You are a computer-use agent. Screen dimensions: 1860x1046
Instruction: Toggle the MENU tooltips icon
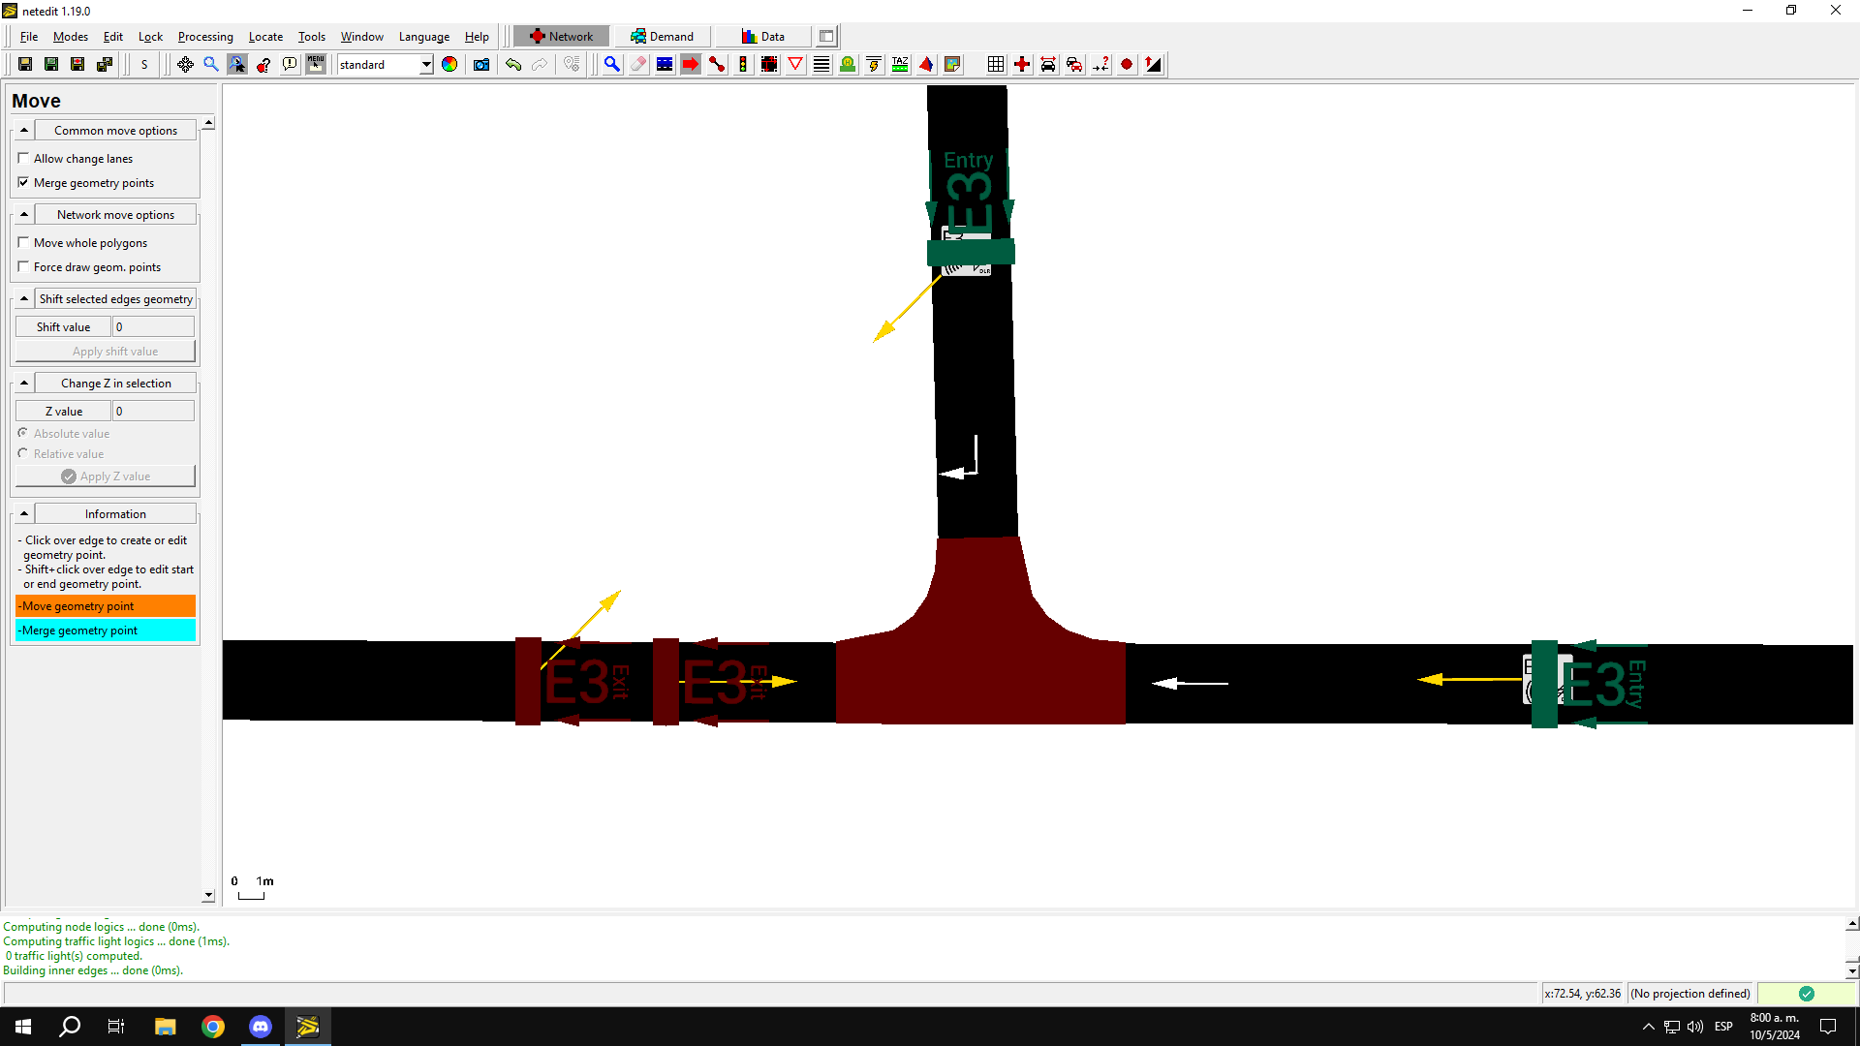(316, 64)
